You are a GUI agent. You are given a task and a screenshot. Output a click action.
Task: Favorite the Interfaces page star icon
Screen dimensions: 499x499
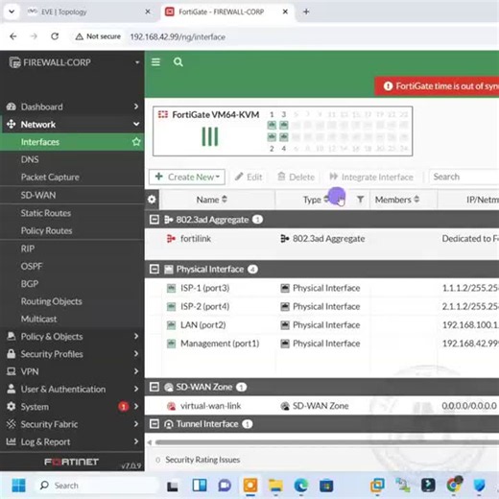[136, 142]
